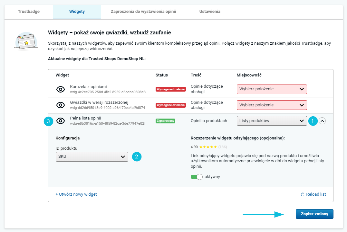Switch to the Trustbadge tab
347x232 pixels.
[x=29, y=12]
